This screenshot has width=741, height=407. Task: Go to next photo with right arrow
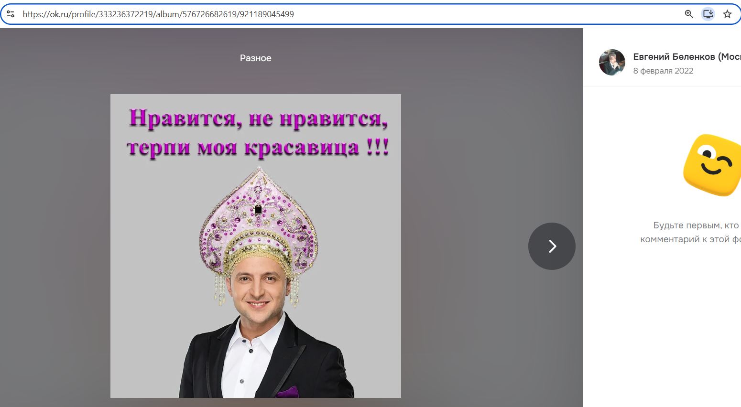(x=552, y=246)
